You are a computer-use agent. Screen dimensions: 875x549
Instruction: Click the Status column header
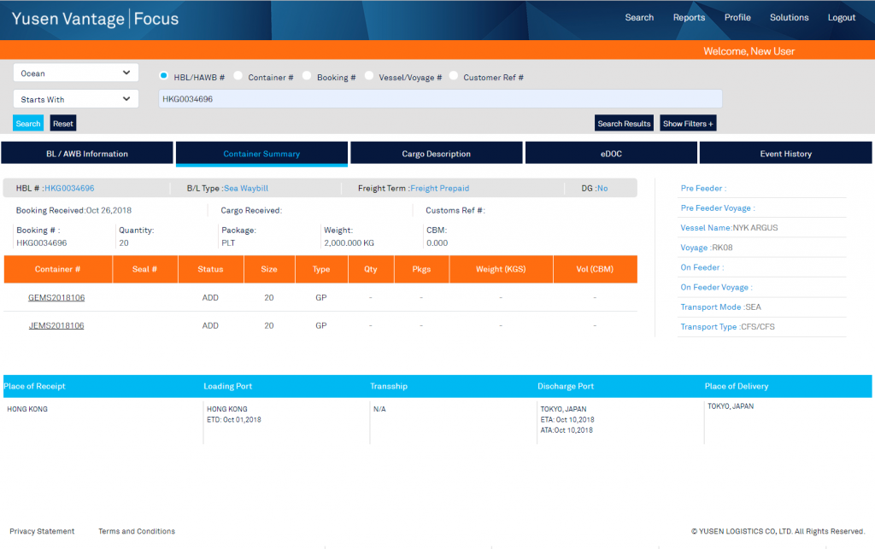pos(210,269)
